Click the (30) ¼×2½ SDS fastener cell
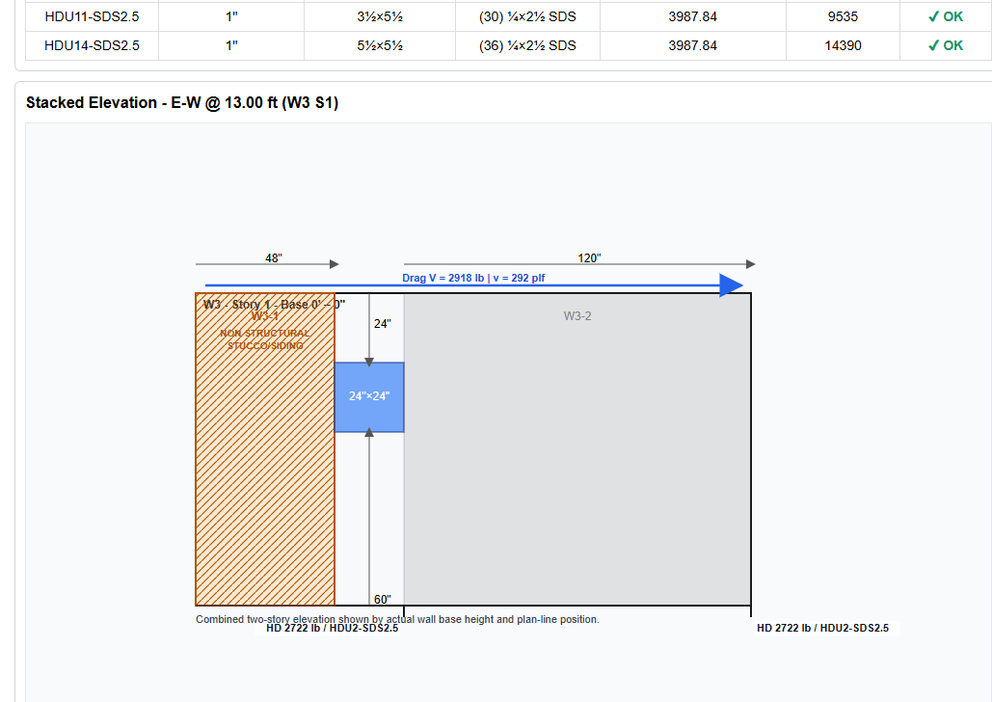Screen dimensions: 992x702 527,17
